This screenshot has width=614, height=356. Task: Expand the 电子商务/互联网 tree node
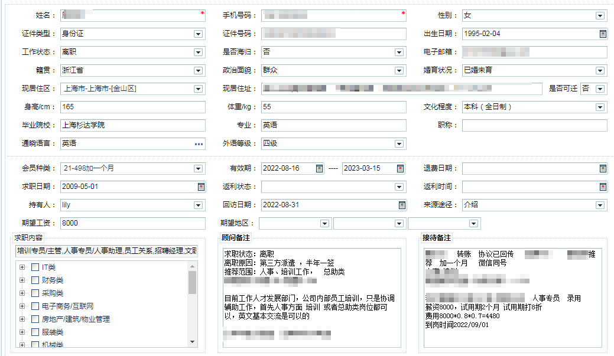pos(22,306)
